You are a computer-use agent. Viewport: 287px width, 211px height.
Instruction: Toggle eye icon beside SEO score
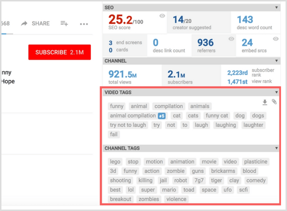tap(162, 16)
